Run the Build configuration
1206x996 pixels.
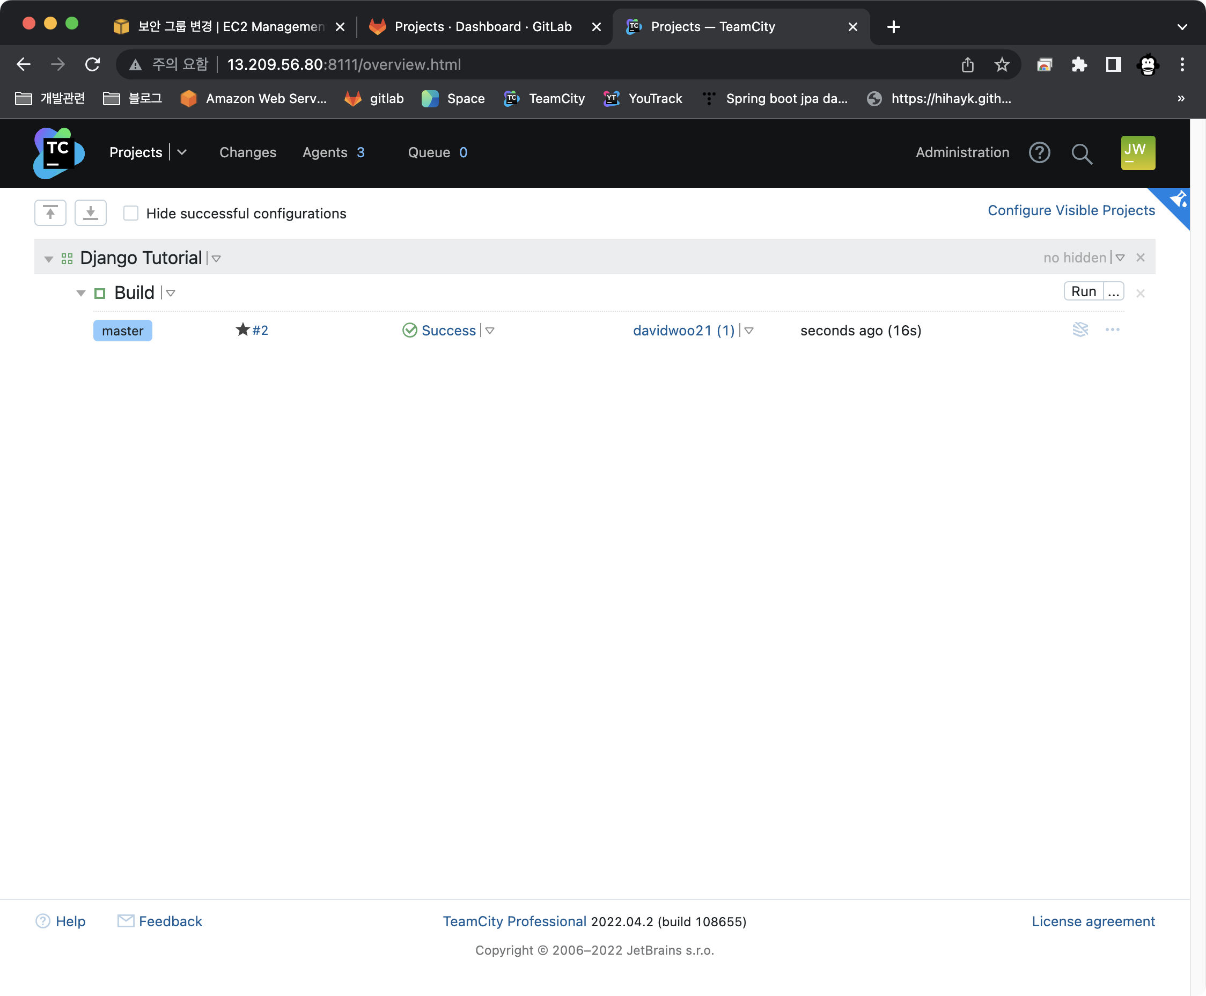click(1083, 291)
